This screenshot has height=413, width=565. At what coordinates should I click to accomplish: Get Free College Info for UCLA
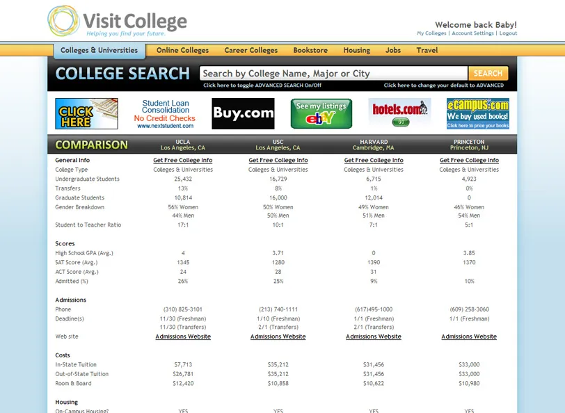tap(183, 160)
